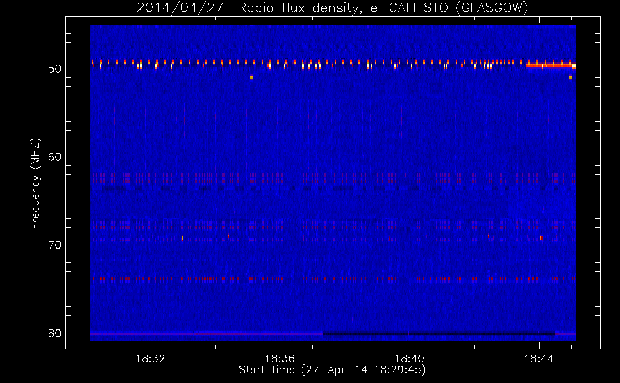Click the plot title '2014/04/27 Radio flux density, e-CALLISTO (GLASGOW)'
This screenshot has width=620, height=383.
point(332,8)
